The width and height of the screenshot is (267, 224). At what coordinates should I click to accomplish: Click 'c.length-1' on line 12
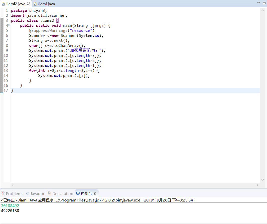tap(83, 66)
